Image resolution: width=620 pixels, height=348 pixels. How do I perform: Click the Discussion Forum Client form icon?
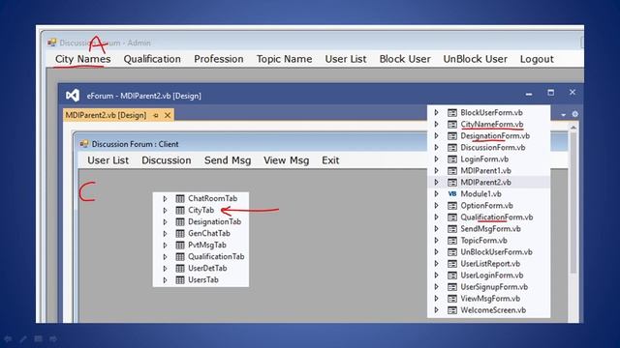tap(84, 144)
